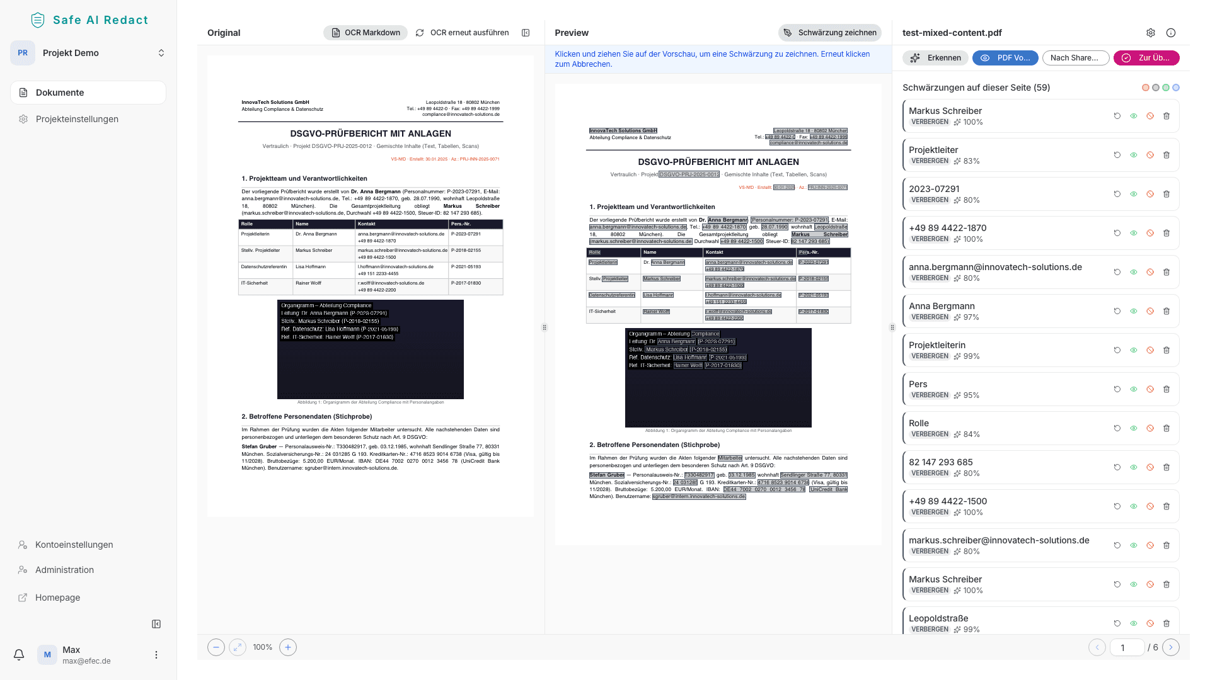Viewport: 1210px width, 680px height.
Task: Open Kontoeinstellungen in the sidebar
Action: pyautogui.click(x=74, y=545)
